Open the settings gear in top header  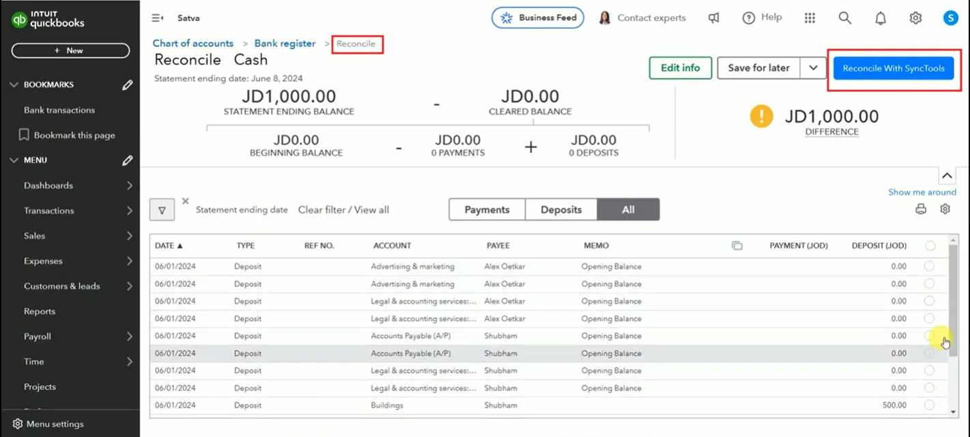pyautogui.click(x=915, y=18)
